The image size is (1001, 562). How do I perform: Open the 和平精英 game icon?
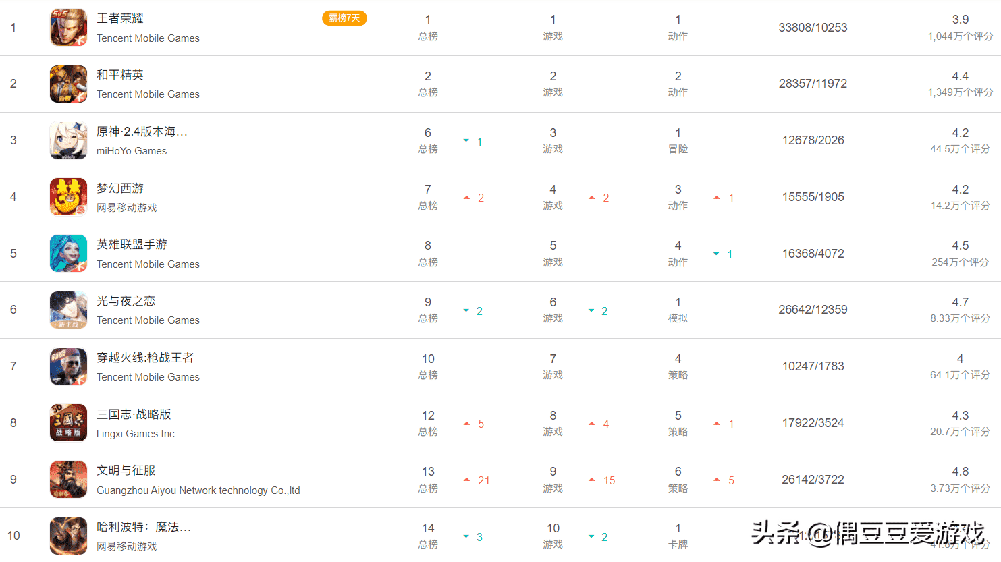[x=69, y=84]
